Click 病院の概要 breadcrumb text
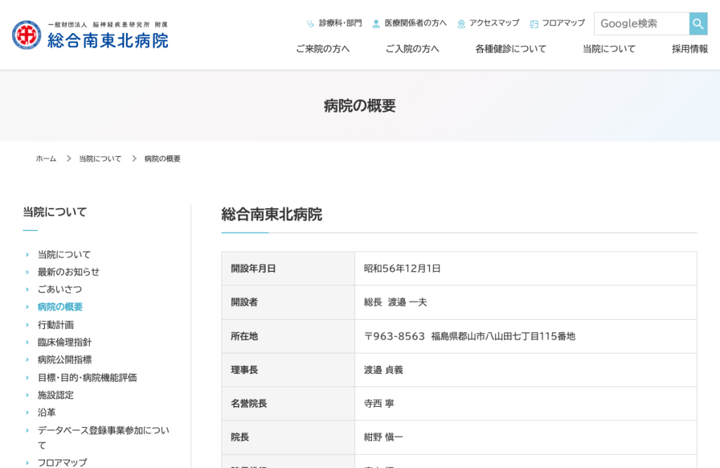This screenshot has height=468, width=720. coord(162,159)
